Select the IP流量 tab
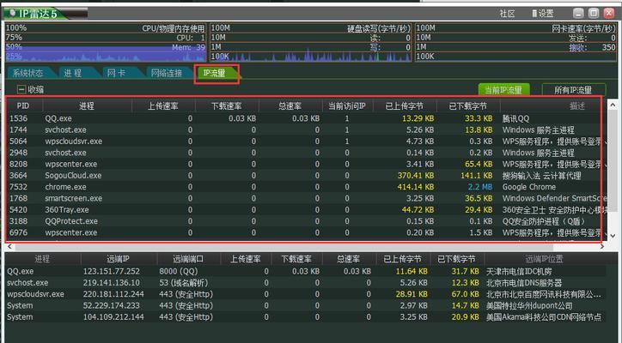Screen dimensions: 622x343 coord(215,73)
